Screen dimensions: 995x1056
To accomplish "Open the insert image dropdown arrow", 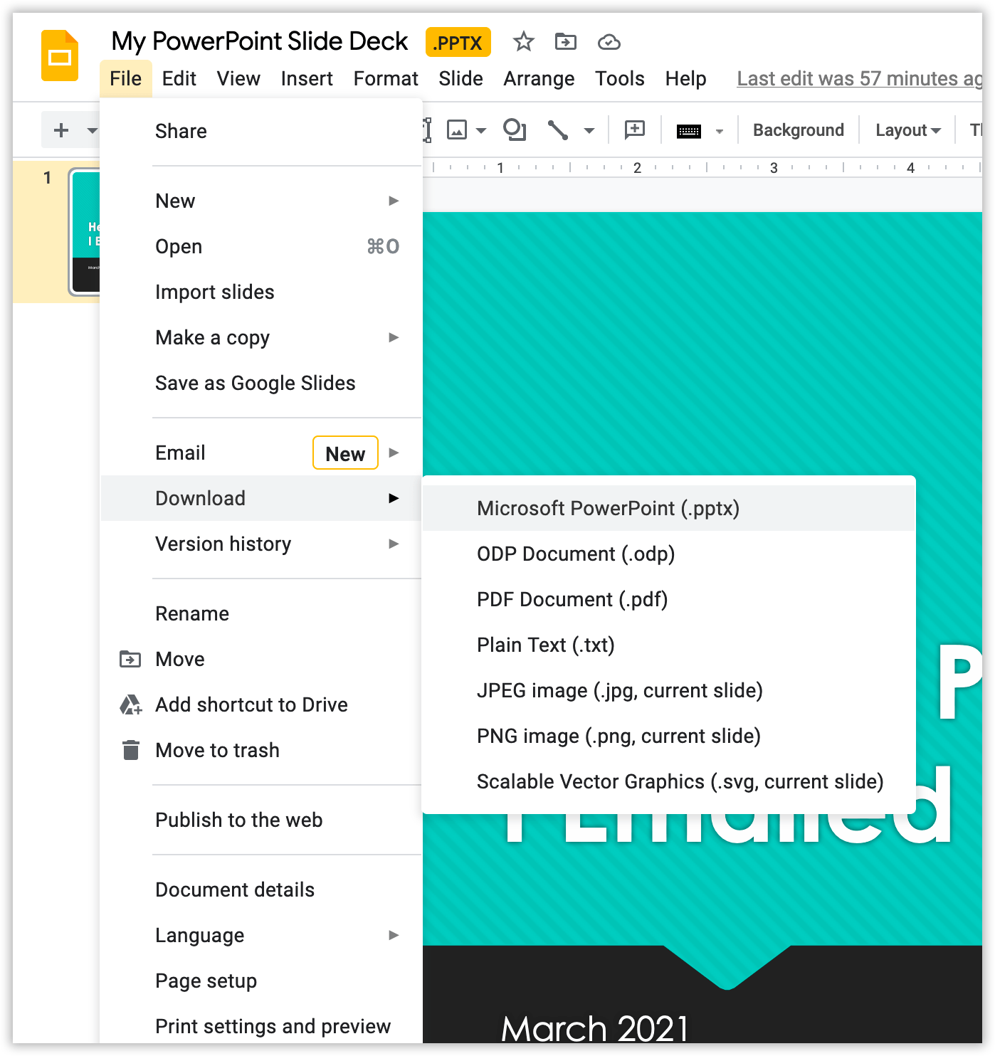I will (x=481, y=131).
